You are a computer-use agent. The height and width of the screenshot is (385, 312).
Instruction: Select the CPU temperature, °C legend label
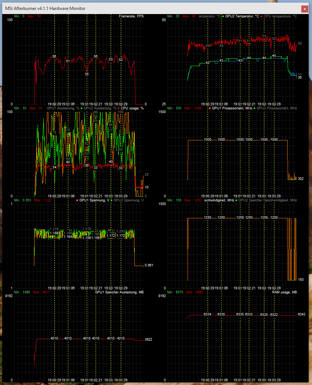tap(280, 16)
